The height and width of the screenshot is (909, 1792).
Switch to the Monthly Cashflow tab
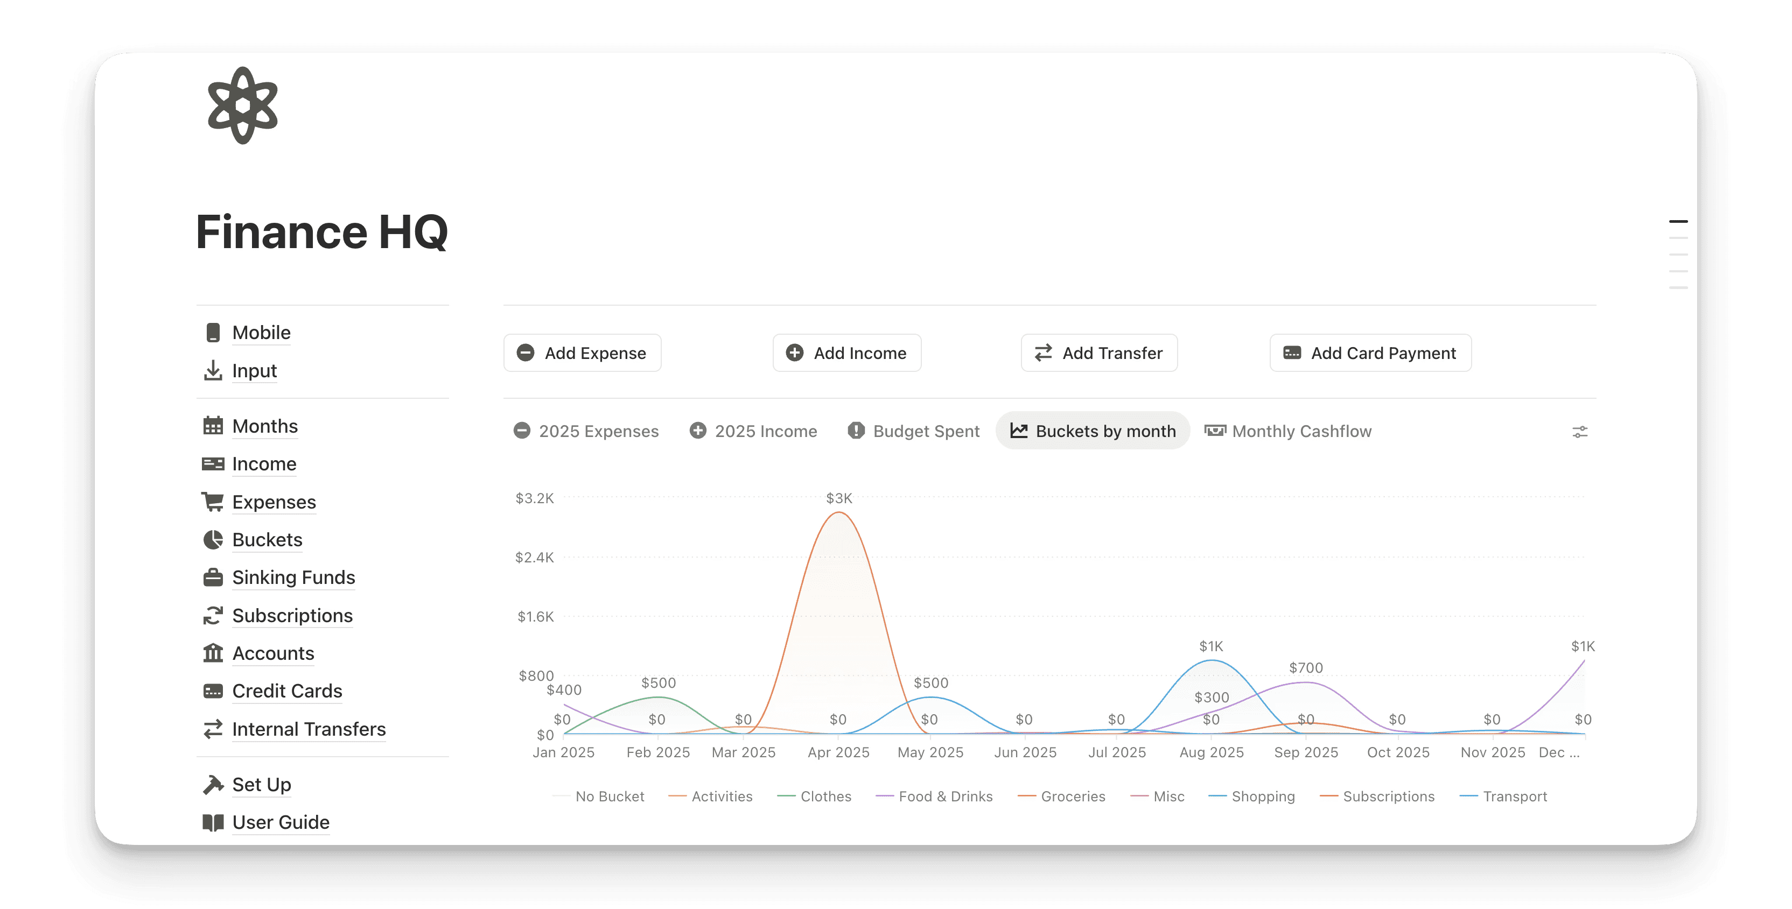(1289, 431)
